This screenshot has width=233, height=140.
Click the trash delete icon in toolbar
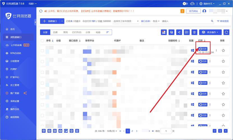pyautogui.click(x=194, y=32)
